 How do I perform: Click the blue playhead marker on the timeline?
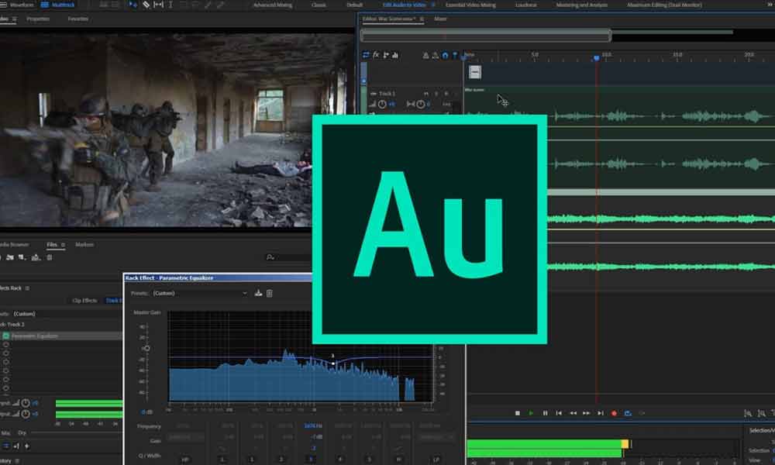pyautogui.click(x=596, y=57)
